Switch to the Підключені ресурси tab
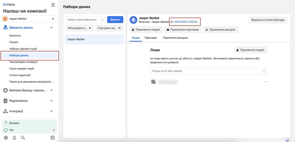The width and height of the screenshot is (295, 142). (x=175, y=38)
